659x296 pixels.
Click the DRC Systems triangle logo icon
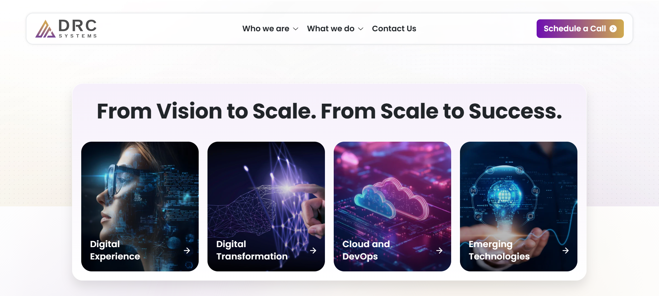pyautogui.click(x=45, y=29)
